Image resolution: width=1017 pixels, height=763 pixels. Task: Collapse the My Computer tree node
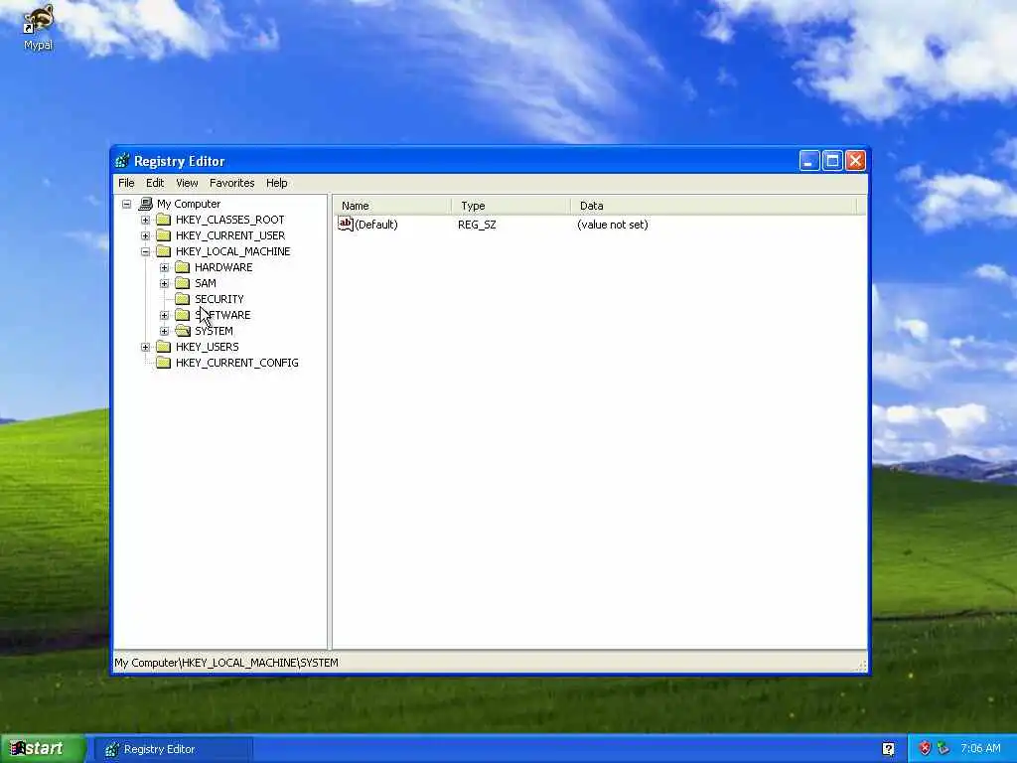127,204
